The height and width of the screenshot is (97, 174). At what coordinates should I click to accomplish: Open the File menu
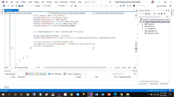coord(7,2)
